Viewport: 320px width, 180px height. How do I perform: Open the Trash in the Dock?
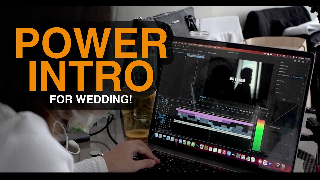point(283,167)
